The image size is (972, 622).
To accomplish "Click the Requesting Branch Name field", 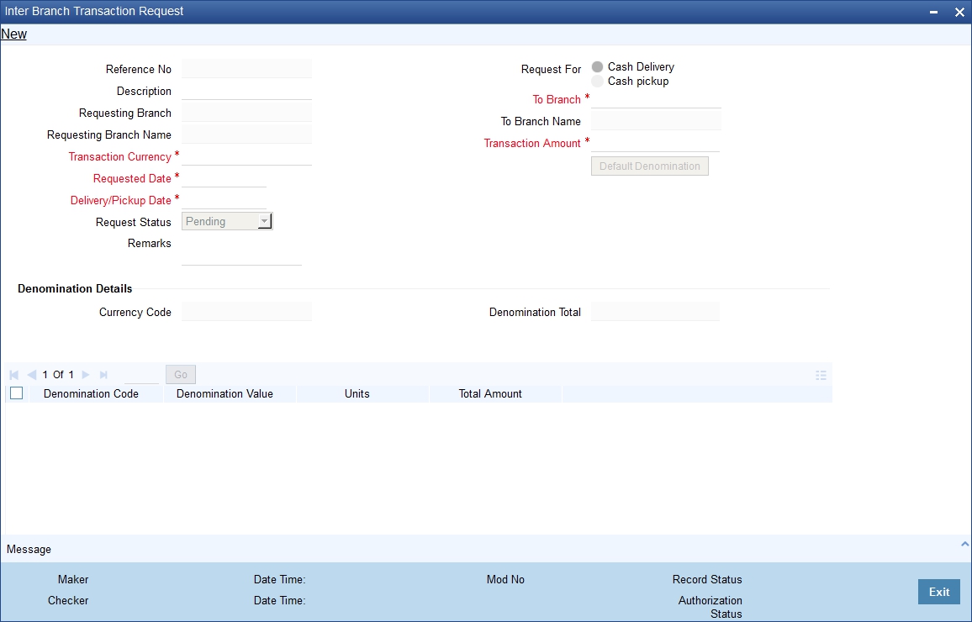I will pos(246,134).
